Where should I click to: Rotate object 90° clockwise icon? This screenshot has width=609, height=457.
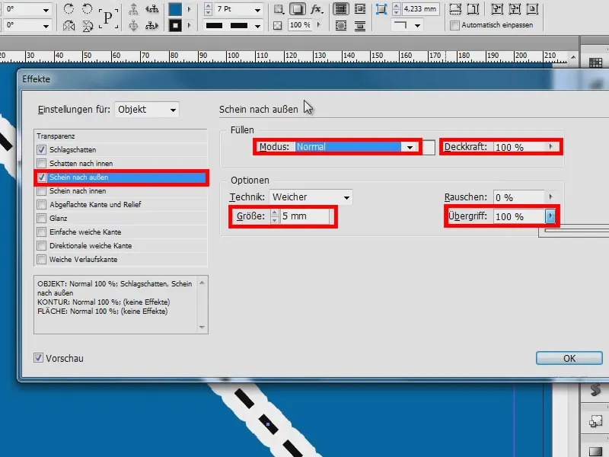69,8
